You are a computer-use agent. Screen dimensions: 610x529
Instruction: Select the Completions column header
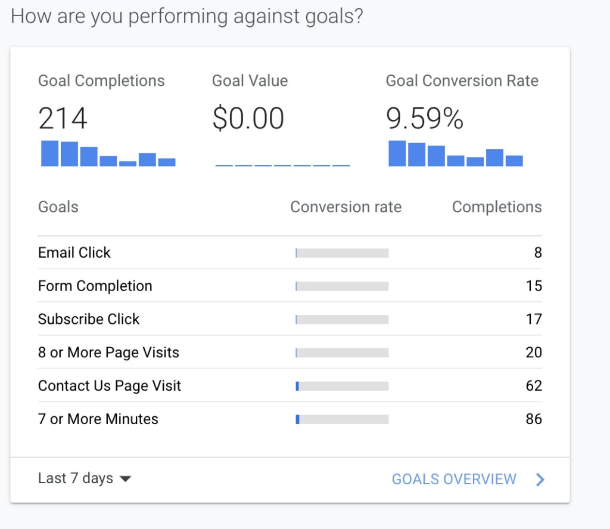497,207
